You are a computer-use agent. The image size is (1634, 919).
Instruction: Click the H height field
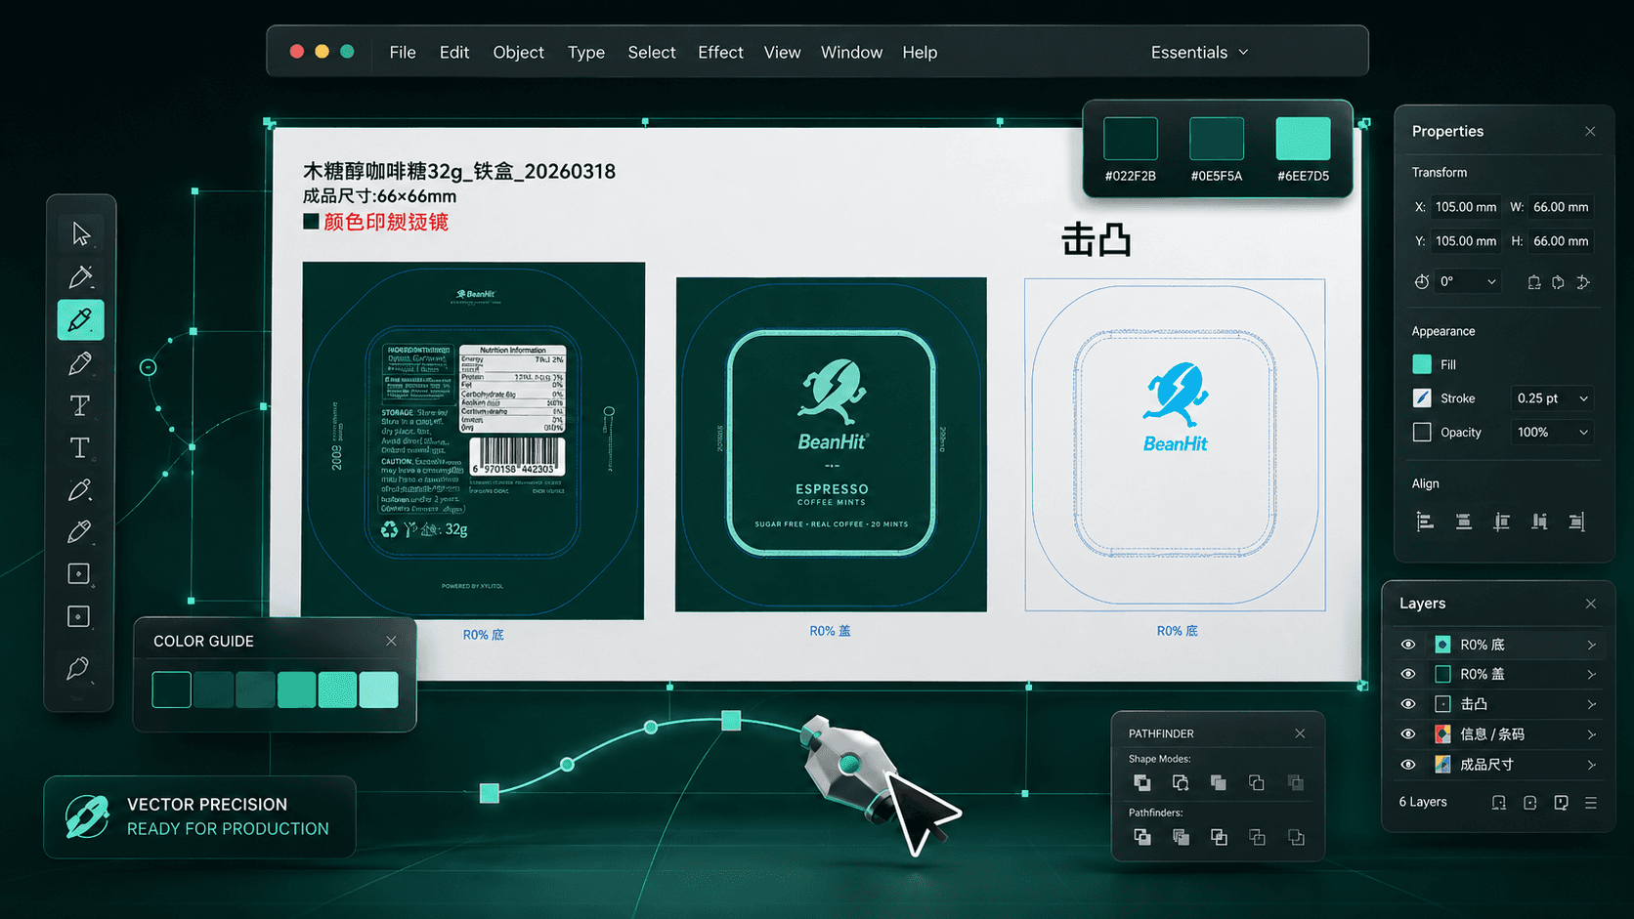[x=1561, y=241]
